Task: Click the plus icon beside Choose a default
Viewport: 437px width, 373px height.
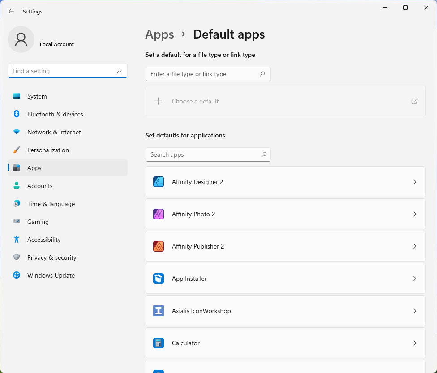Action: 159,101
